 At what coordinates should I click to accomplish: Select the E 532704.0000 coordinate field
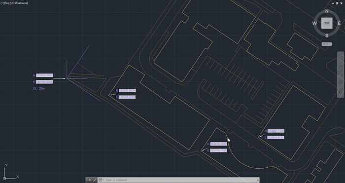(x=44, y=82)
